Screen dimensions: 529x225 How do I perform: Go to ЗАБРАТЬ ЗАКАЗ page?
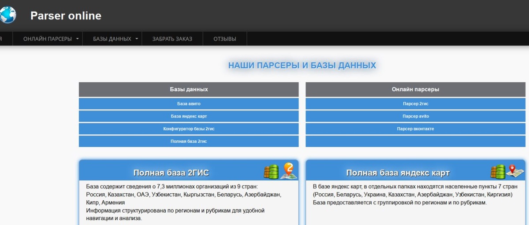click(172, 39)
